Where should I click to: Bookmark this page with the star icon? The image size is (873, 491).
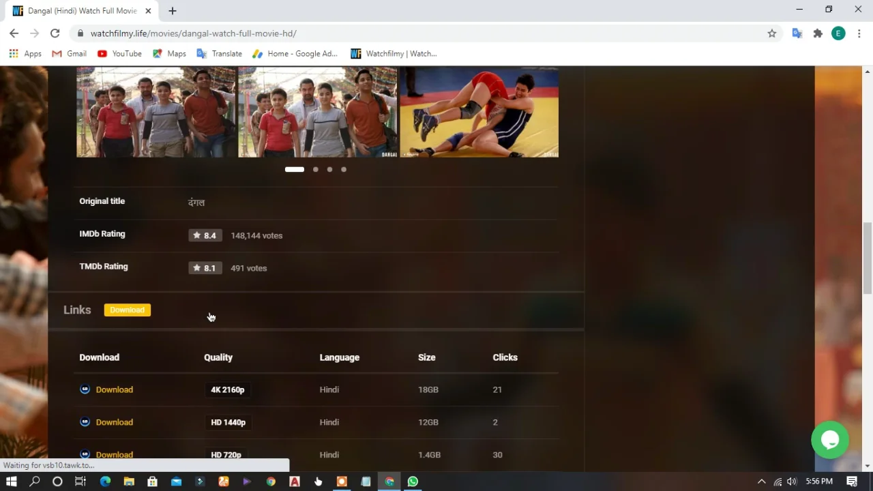coord(772,33)
